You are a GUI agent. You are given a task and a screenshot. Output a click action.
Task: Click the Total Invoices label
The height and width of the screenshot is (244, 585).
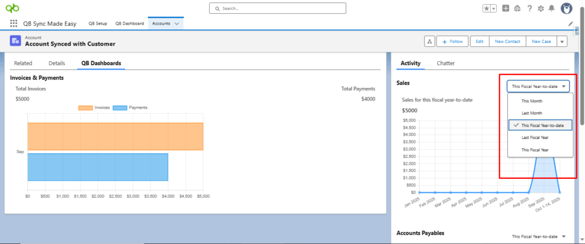tap(31, 89)
